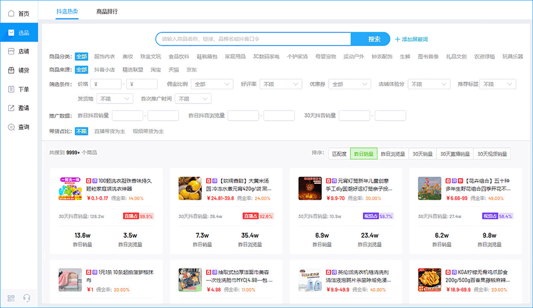Open the headset customer service icon
This screenshot has width=533, height=308.
26,298
